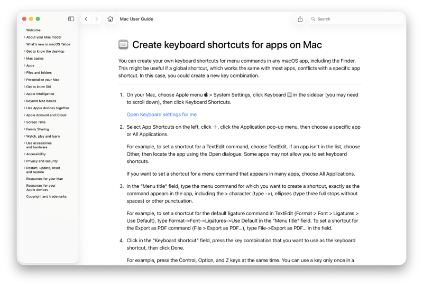Click the Mac User Guide title
Image resolution: width=423 pixels, height=287 pixels.
(x=136, y=19)
